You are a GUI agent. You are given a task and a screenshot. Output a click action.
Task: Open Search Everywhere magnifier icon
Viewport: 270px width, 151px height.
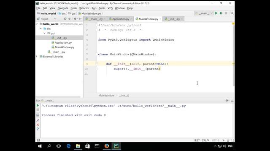pos(232,13)
